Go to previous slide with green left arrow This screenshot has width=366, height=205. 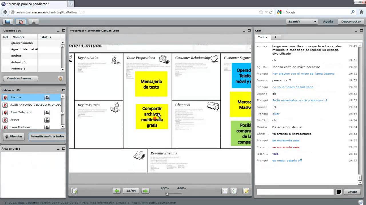coord(117,191)
